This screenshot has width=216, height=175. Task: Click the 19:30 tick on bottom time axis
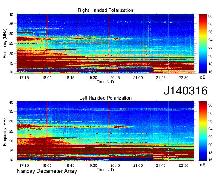coord(92,165)
